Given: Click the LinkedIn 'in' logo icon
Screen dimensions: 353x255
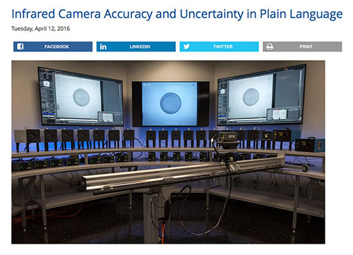Looking at the screenshot, I should [x=103, y=46].
